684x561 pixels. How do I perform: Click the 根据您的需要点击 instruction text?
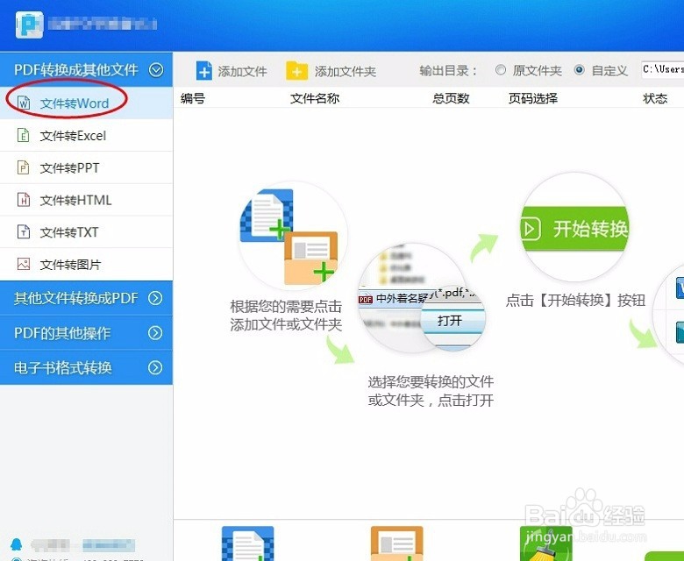click(x=286, y=307)
